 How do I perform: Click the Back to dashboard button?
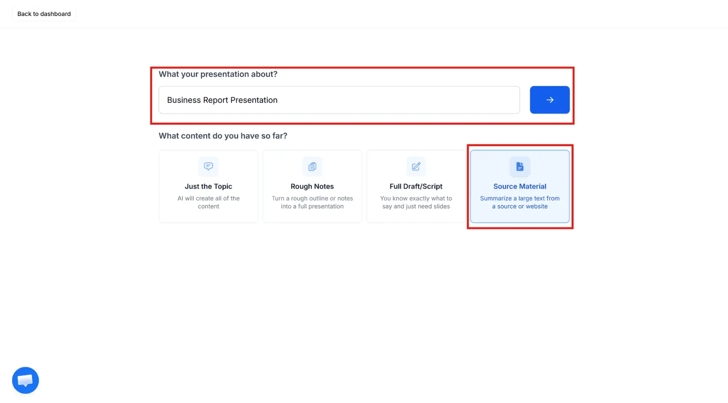(44, 14)
